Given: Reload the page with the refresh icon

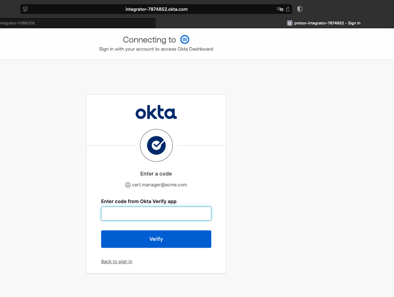Looking at the screenshot, I should click(288, 9).
